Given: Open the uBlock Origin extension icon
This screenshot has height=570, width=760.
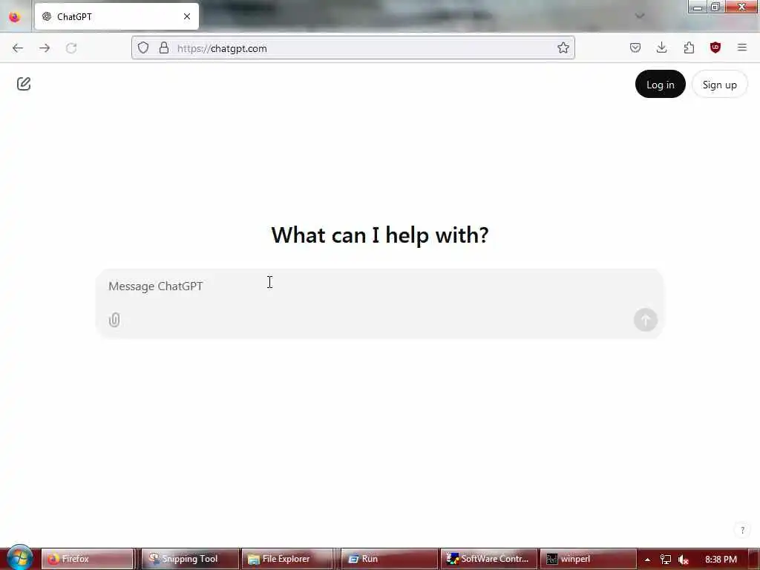Looking at the screenshot, I should point(715,47).
